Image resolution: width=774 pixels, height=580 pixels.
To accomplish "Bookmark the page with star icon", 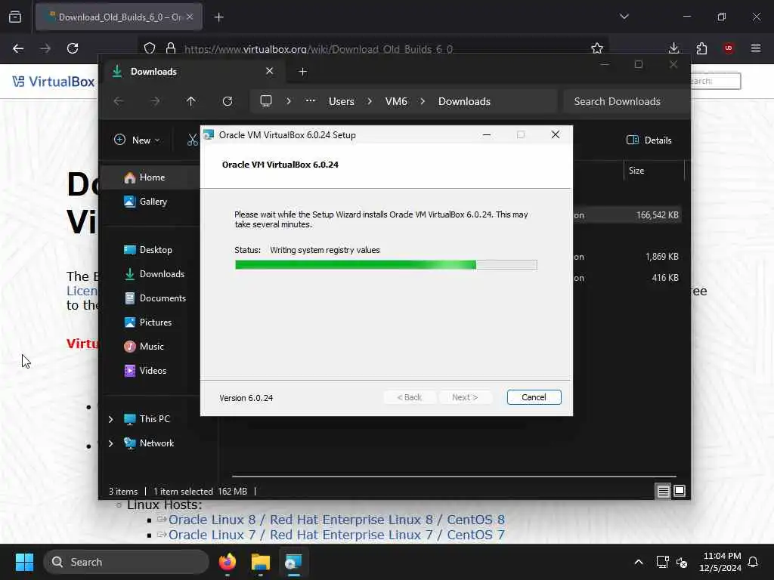I will (x=597, y=48).
